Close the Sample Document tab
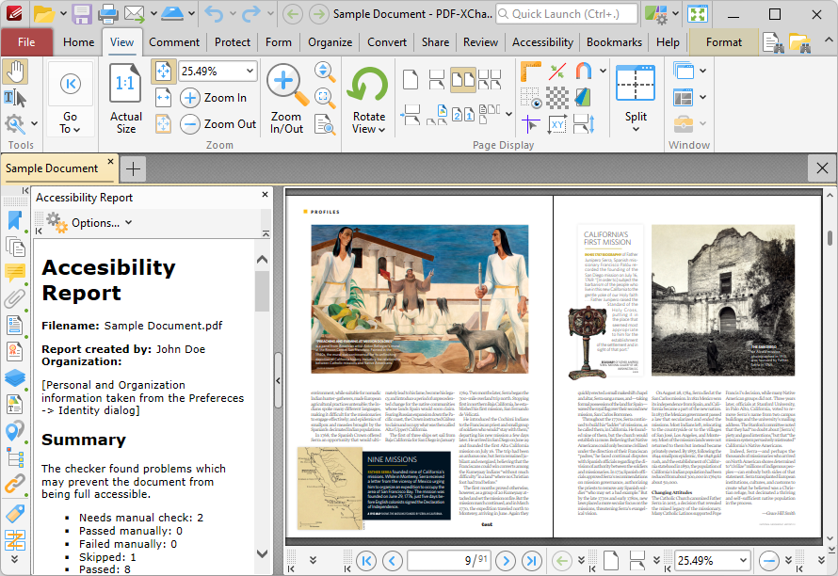Screen dimensions: 838x576 [110, 161]
